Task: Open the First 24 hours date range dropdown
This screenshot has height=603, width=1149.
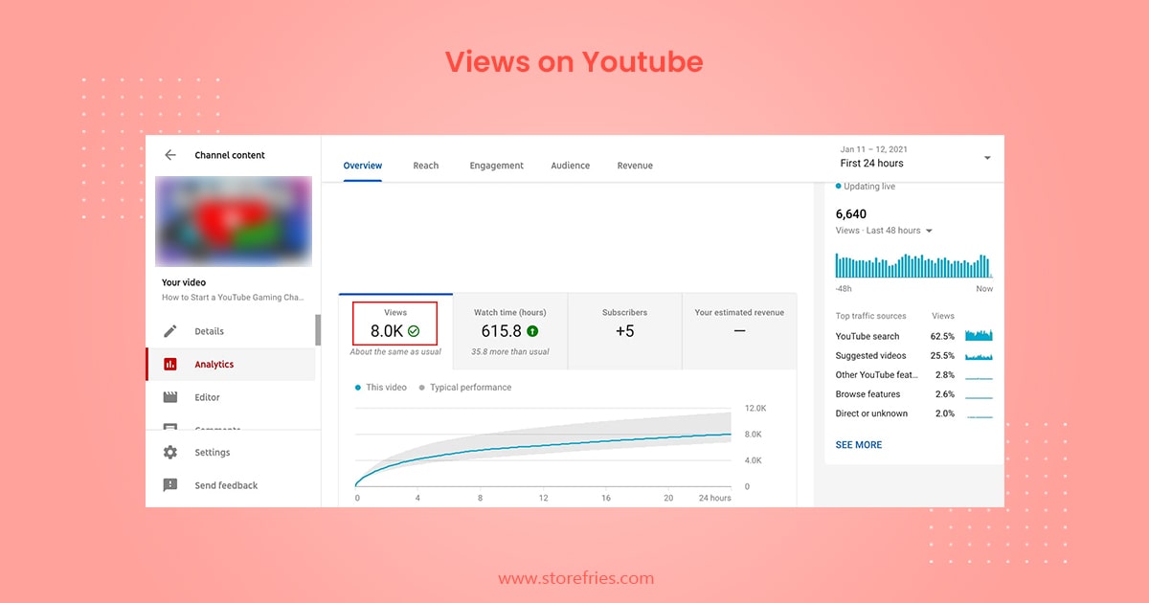Action: coord(986,158)
